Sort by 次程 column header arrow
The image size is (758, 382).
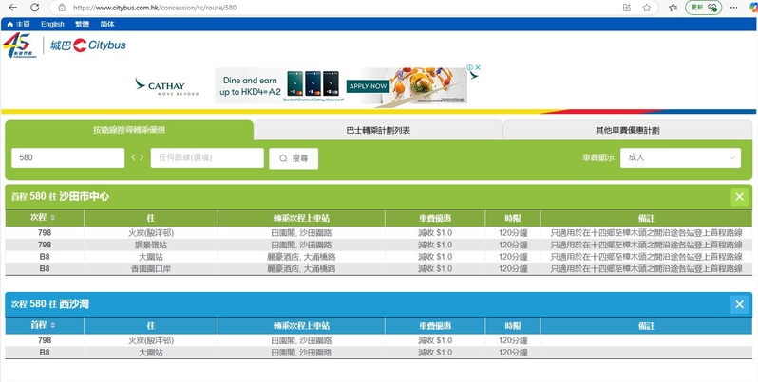[52, 218]
